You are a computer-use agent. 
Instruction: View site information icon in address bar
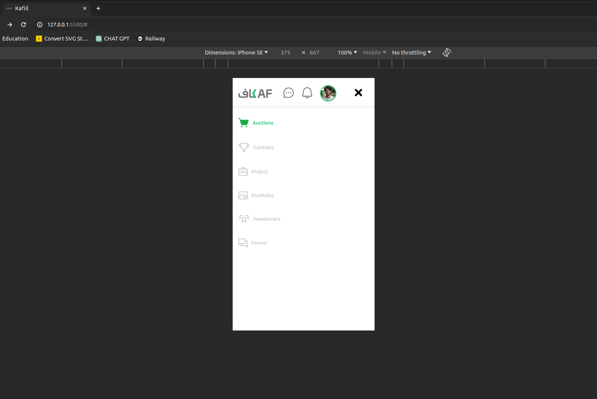click(40, 25)
